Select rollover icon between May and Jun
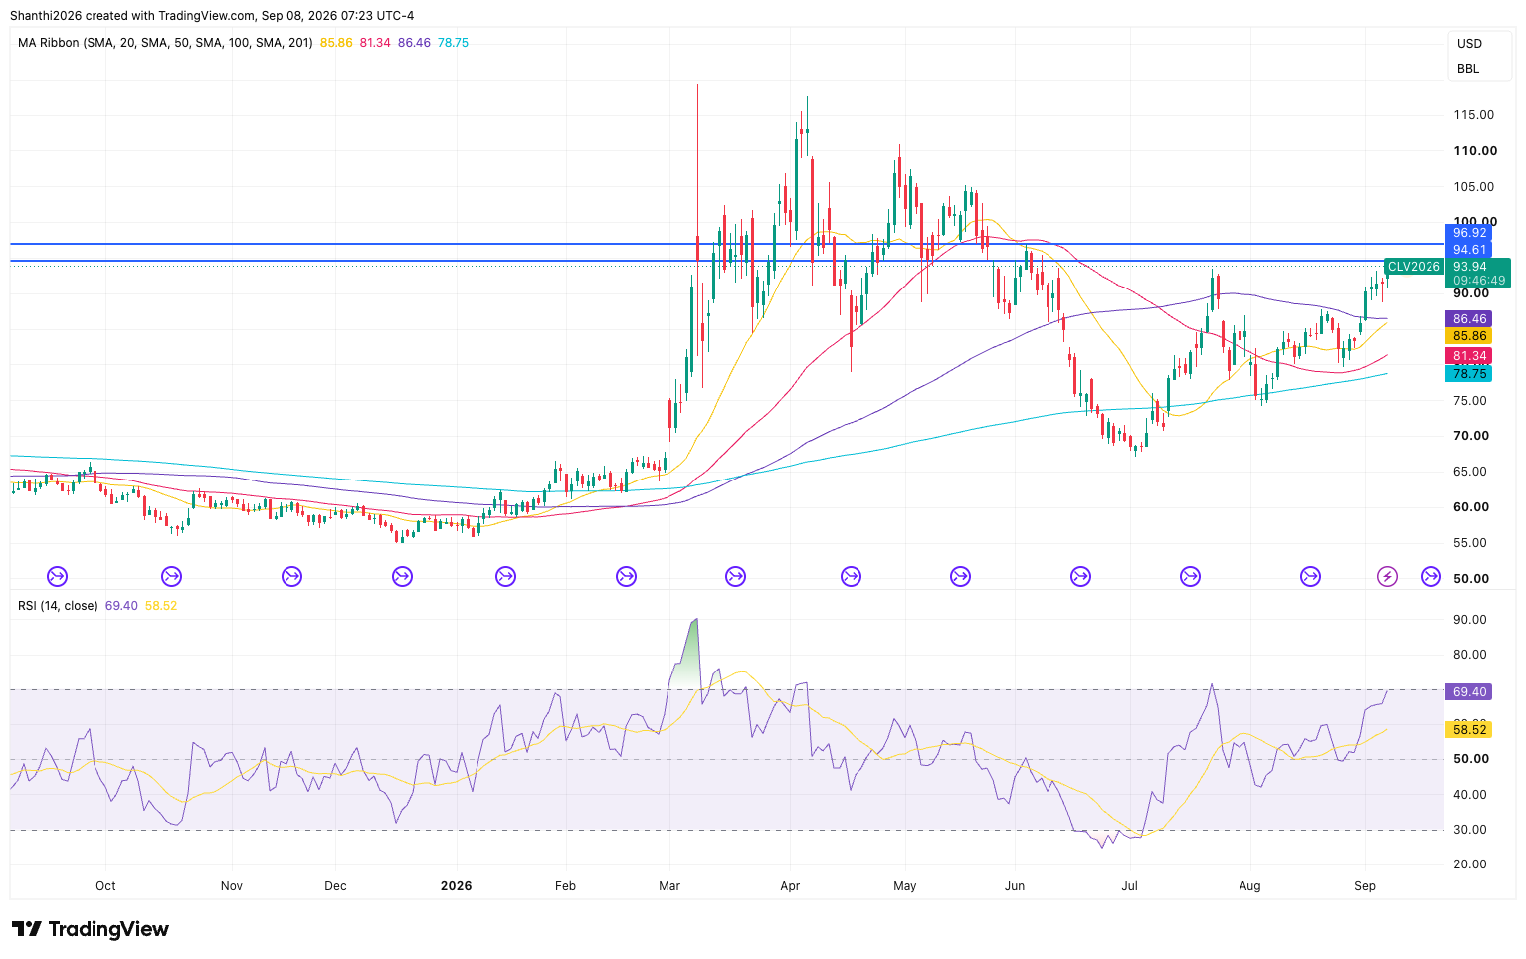 pyautogui.click(x=960, y=576)
